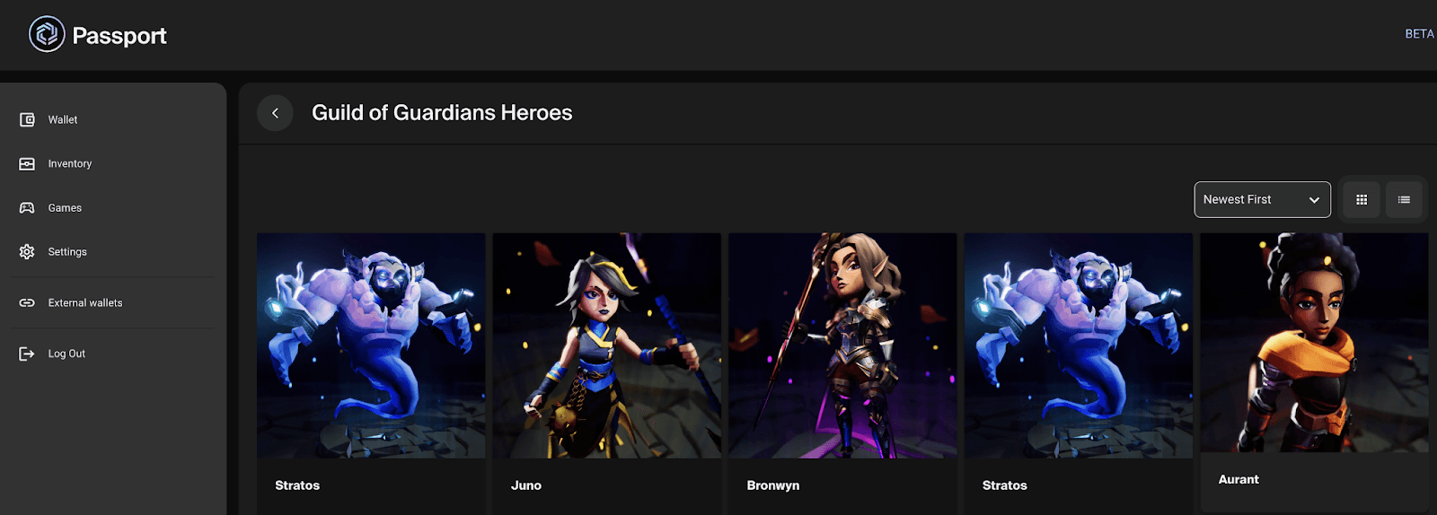The image size is (1437, 515).
Task: Click the Log Out icon
Action: click(x=27, y=354)
